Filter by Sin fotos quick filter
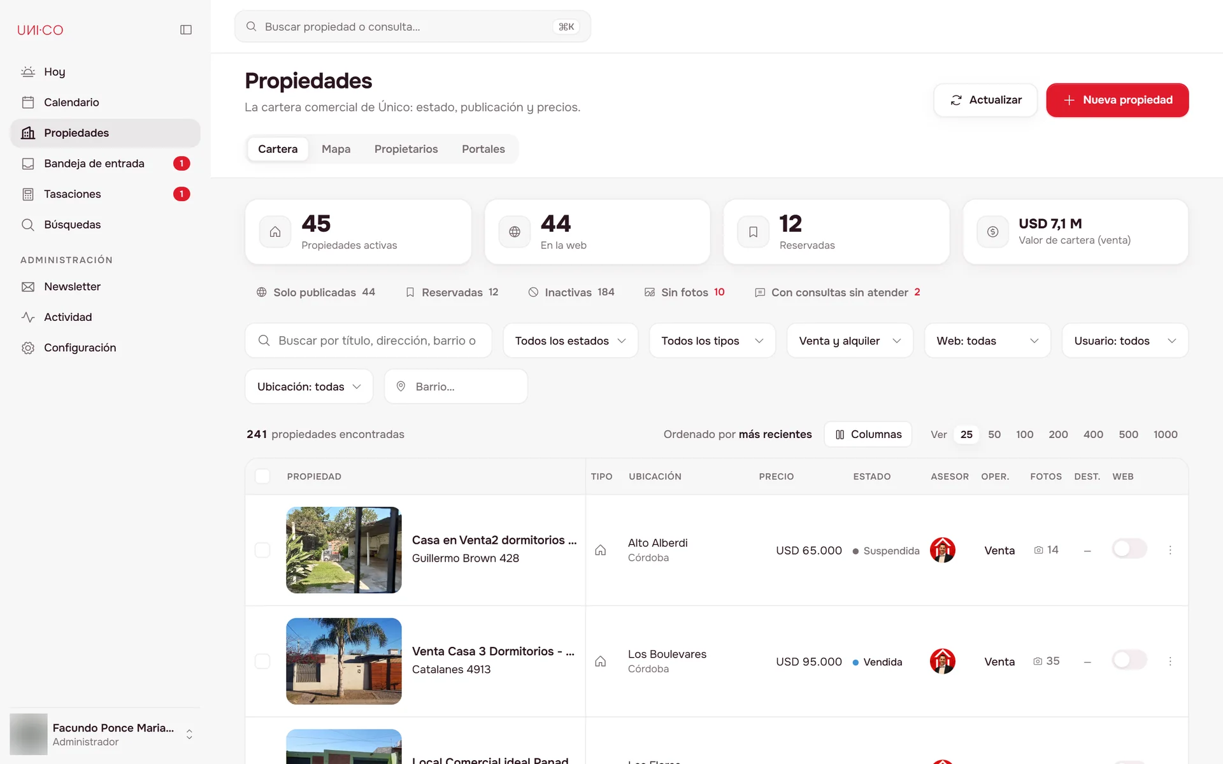This screenshot has width=1223, height=764. click(685, 292)
